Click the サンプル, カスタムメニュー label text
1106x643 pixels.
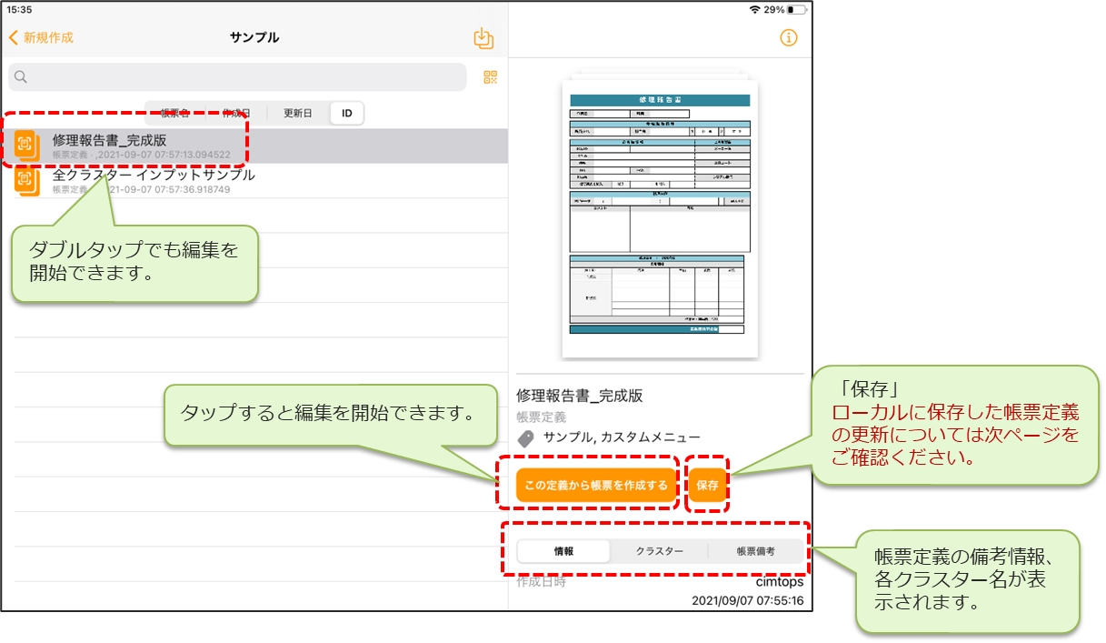622,437
